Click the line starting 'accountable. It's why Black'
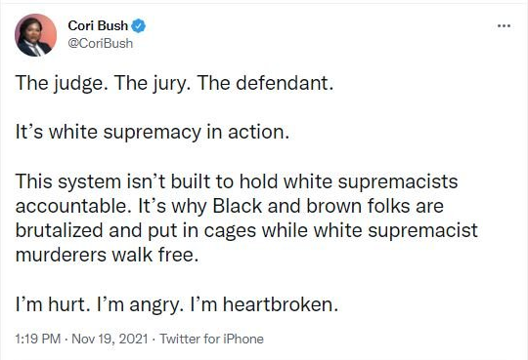 [230, 206]
